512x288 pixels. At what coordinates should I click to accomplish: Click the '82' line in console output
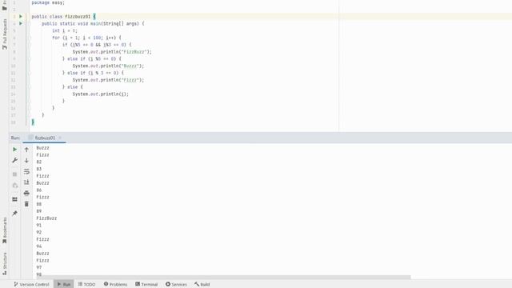coord(39,162)
